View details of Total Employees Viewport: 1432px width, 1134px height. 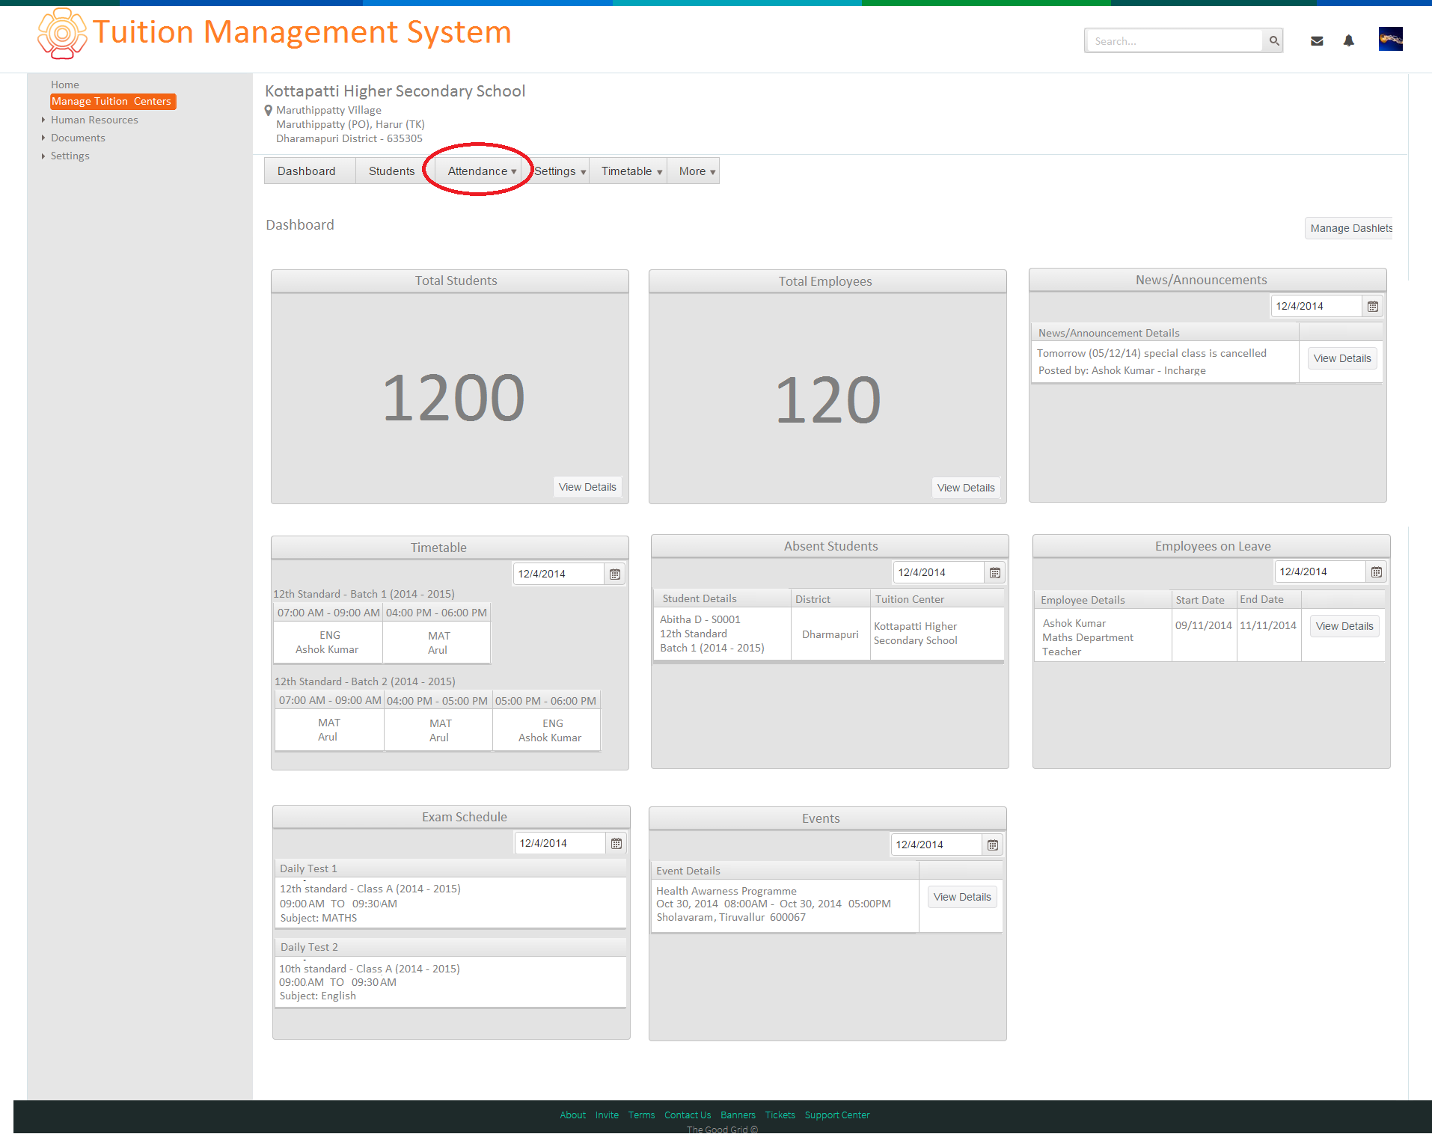(x=966, y=488)
